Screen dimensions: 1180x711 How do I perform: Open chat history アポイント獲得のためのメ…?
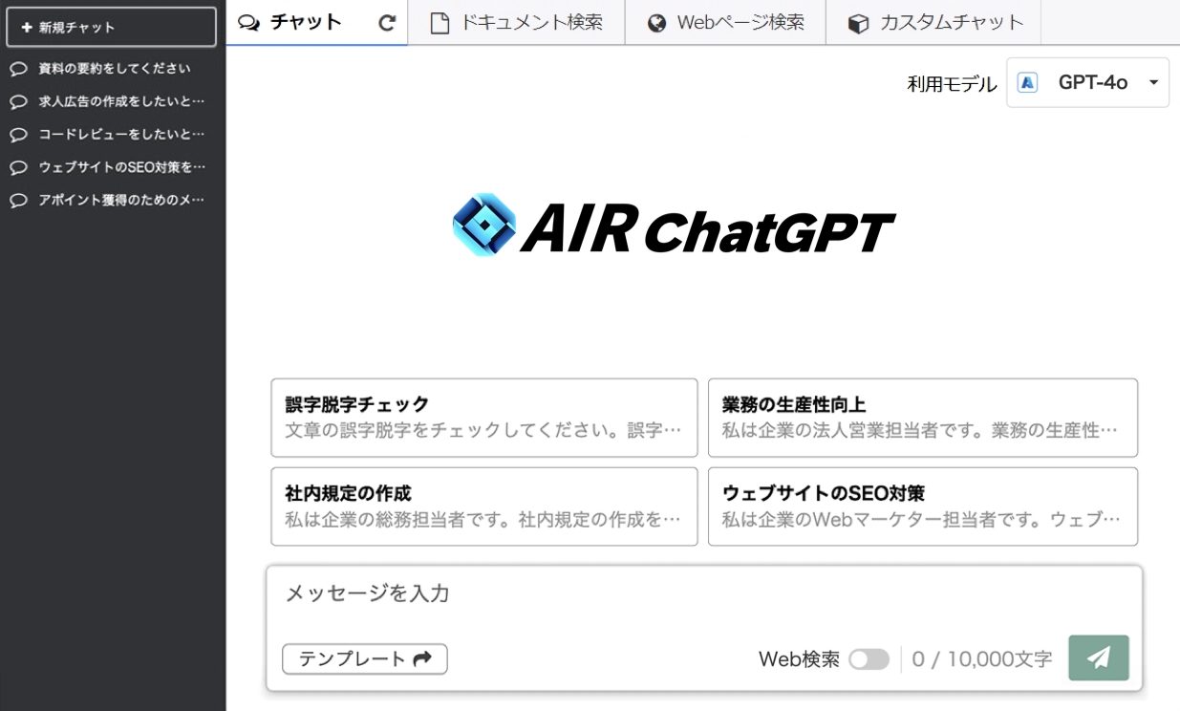pos(113,201)
